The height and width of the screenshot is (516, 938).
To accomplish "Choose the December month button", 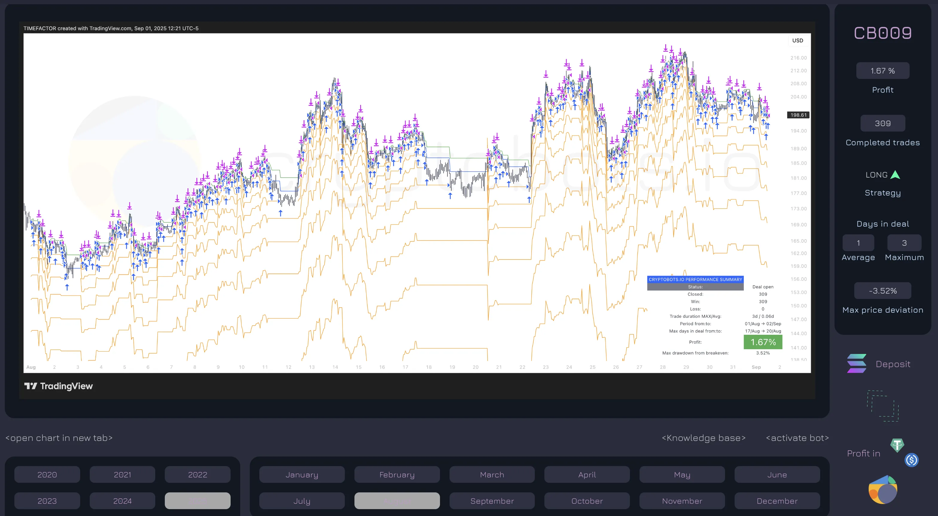I will [x=777, y=501].
